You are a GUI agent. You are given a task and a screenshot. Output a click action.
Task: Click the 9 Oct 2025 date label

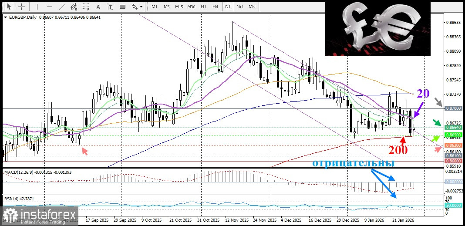[152, 221]
